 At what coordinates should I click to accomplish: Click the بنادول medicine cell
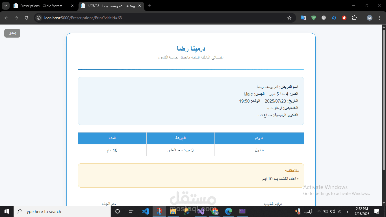tap(259, 150)
